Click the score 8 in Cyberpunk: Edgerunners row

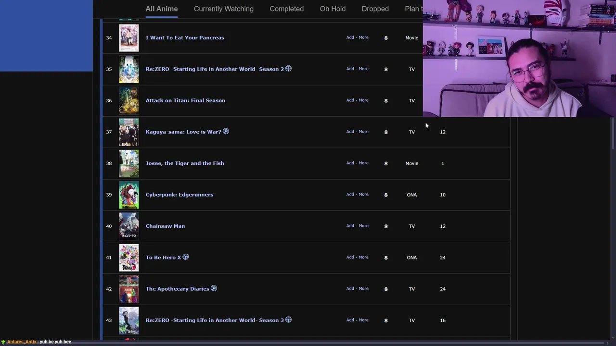(386, 195)
